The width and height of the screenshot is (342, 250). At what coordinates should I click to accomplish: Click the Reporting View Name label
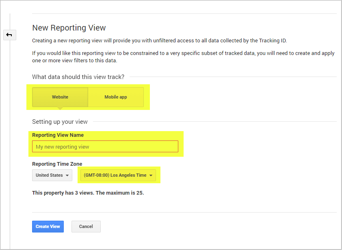[58, 135]
